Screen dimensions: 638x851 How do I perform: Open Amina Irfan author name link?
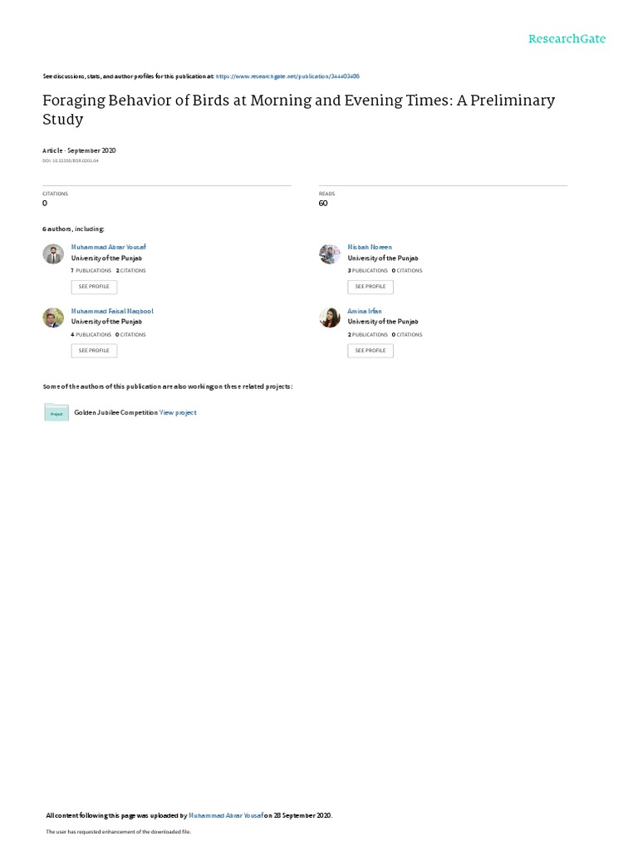pyautogui.click(x=365, y=311)
